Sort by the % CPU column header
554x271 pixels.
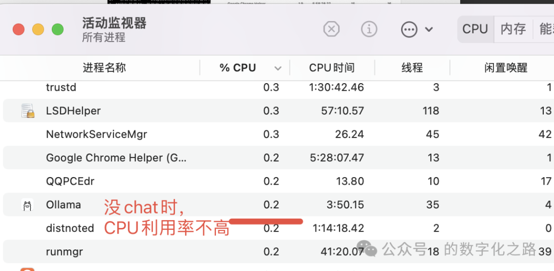[x=238, y=68]
